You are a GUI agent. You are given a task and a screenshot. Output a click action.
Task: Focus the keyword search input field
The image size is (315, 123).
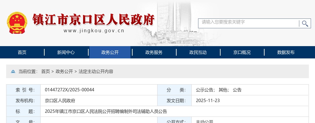click(249, 23)
